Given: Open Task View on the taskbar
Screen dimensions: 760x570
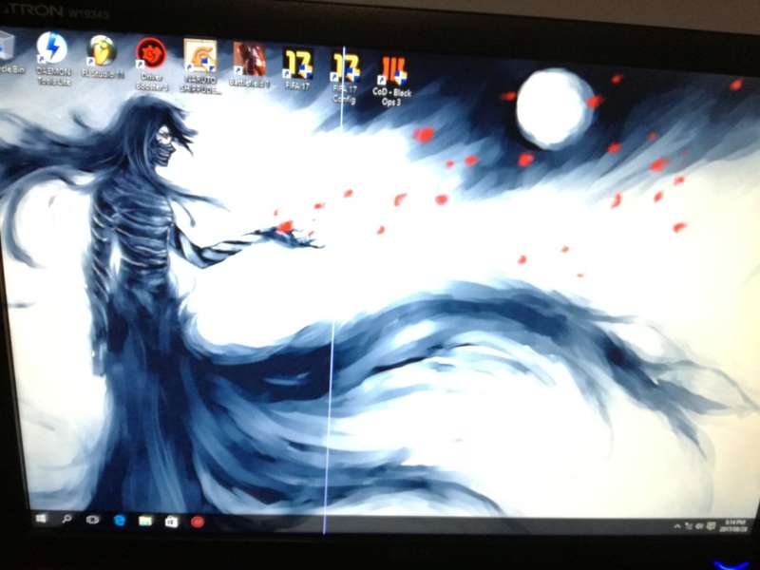Looking at the screenshot, I should point(92,520).
